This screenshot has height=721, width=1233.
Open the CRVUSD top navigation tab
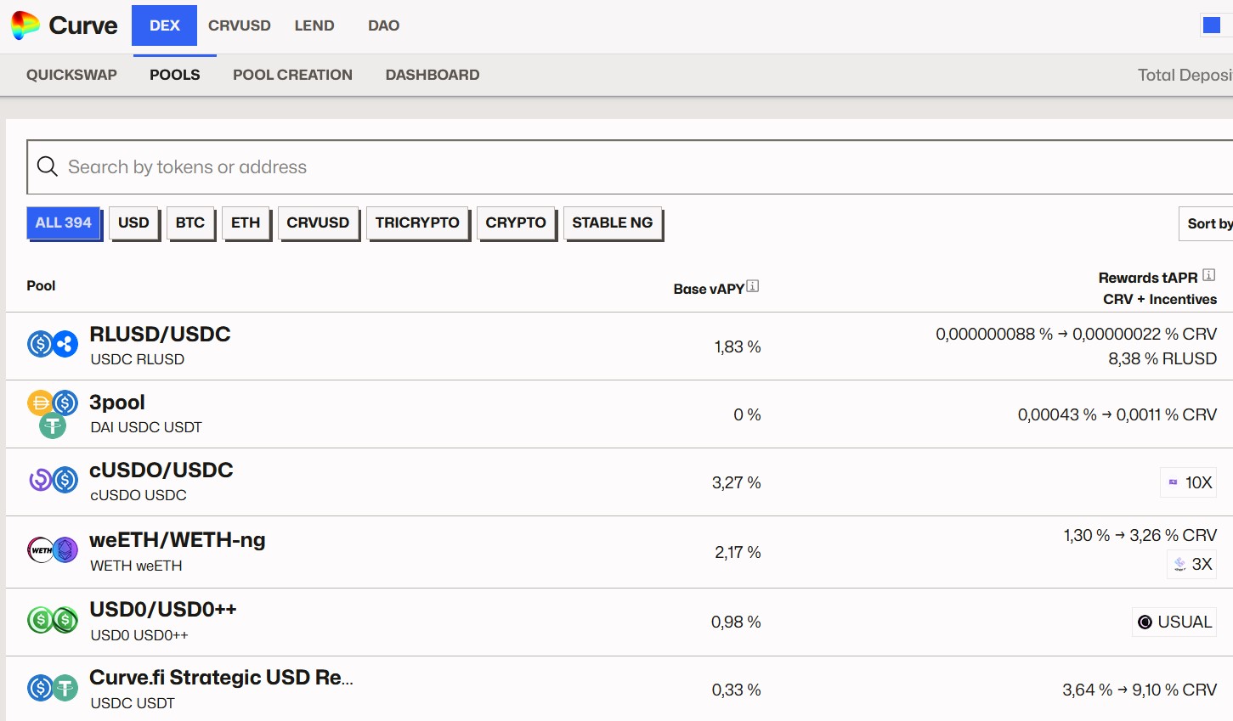coord(240,25)
